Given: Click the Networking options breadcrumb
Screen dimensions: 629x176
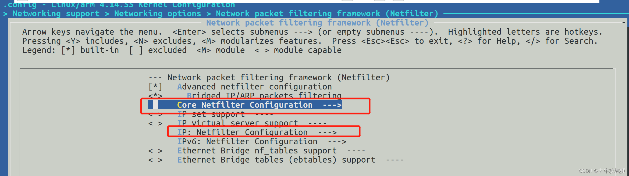Looking at the screenshot, I should tap(157, 13).
